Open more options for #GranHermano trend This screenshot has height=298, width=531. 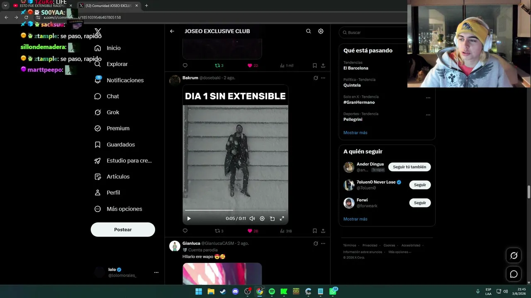[428, 98]
